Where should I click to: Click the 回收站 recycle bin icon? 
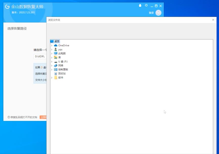56,73
